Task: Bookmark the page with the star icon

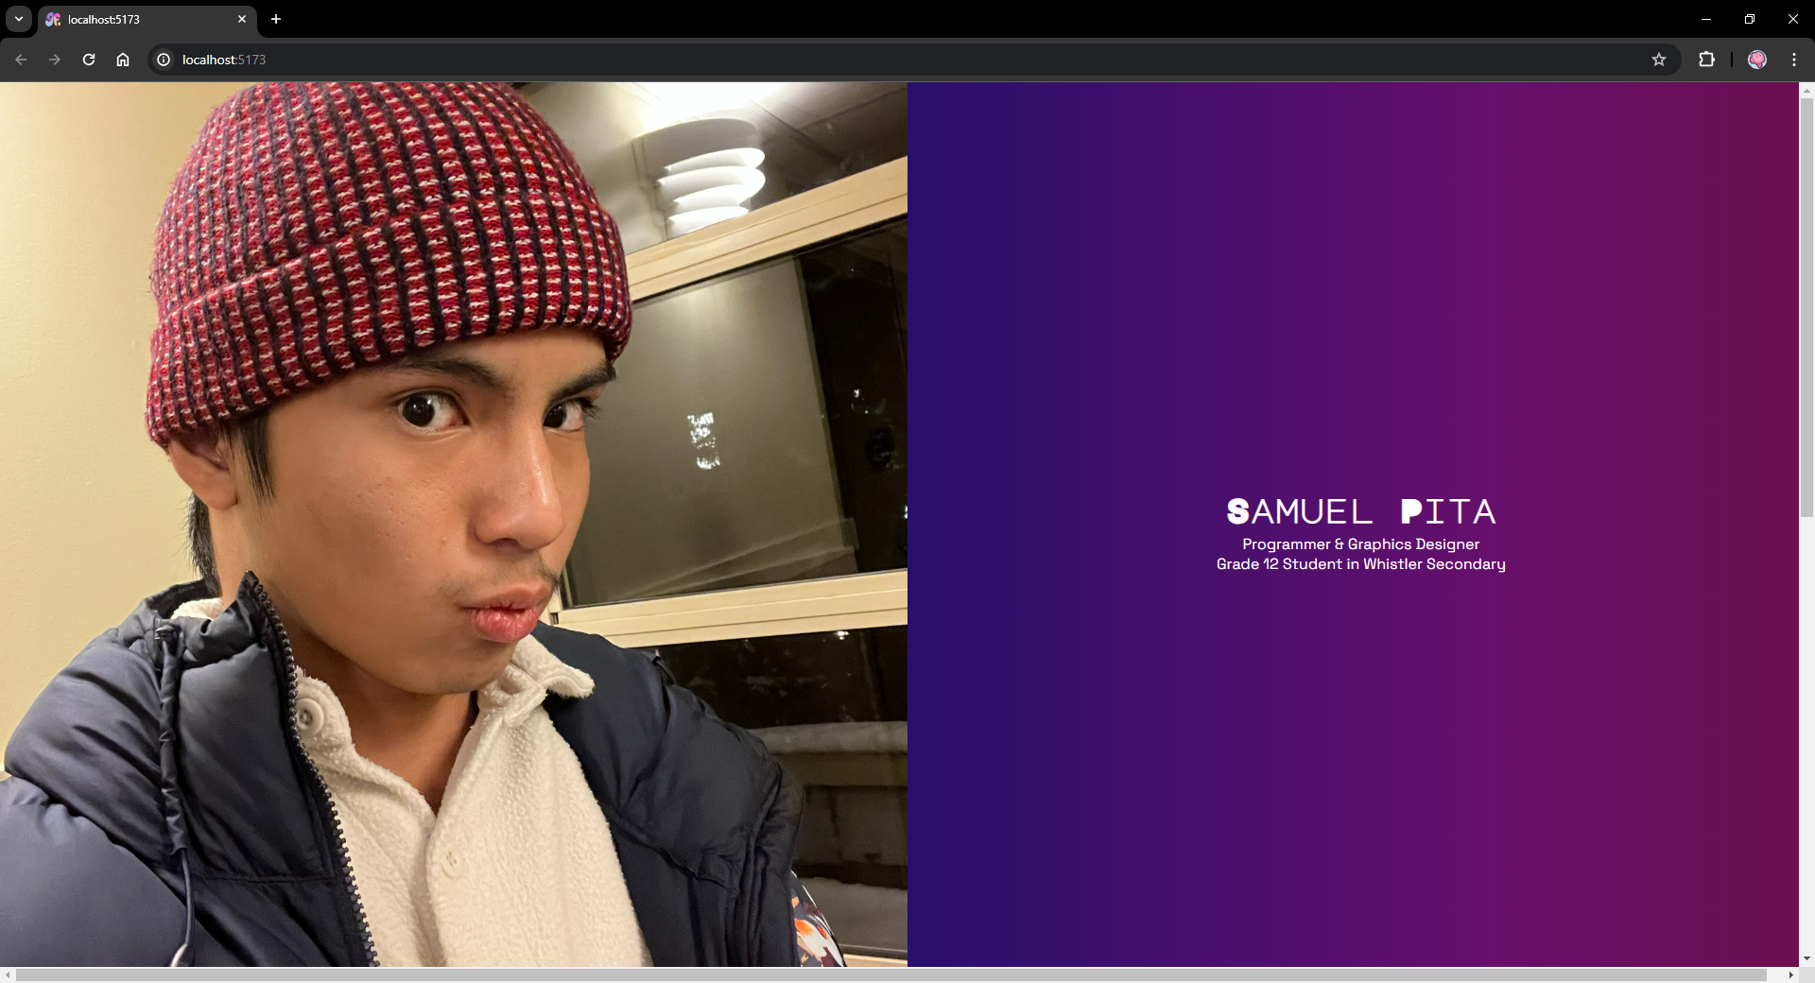Action: 1660,59
